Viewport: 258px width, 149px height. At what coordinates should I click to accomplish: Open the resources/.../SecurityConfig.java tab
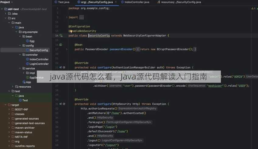coord(179,2)
